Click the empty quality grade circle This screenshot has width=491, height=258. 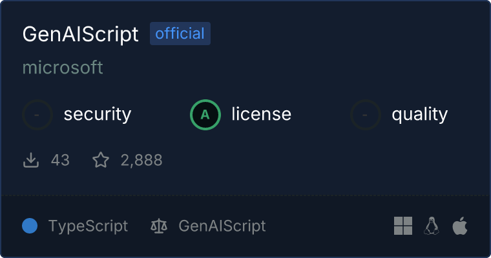(366, 115)
